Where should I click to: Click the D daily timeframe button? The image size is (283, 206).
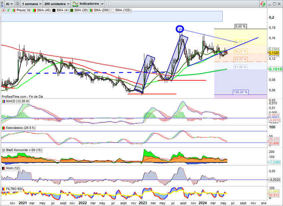[x=17, y=4]
